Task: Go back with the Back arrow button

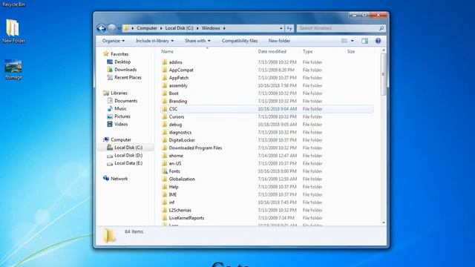Action: point(102,28)
